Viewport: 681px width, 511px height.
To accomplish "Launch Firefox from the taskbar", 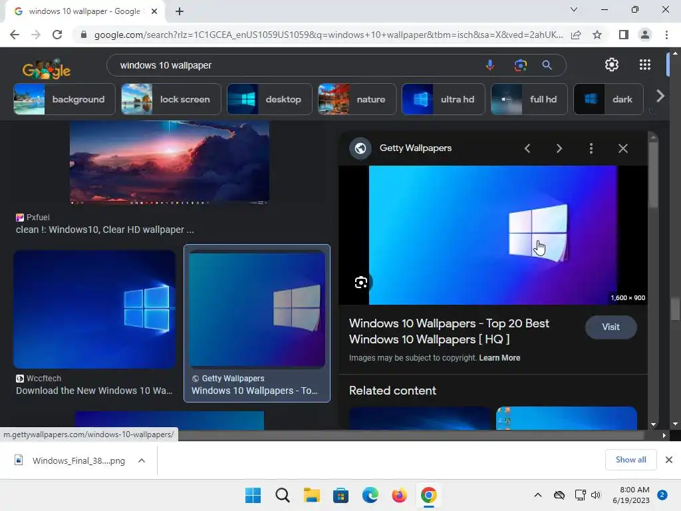I will 399,495.
